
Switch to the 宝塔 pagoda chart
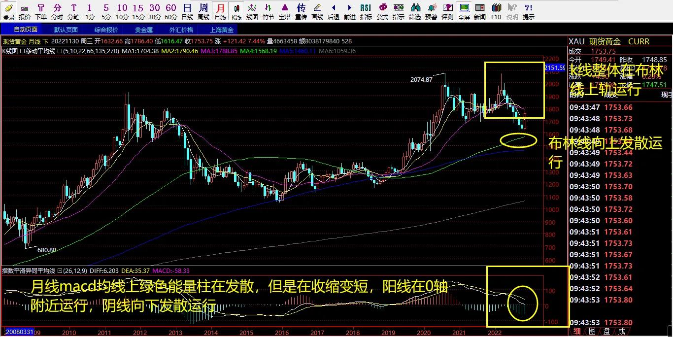click(284, 10)
